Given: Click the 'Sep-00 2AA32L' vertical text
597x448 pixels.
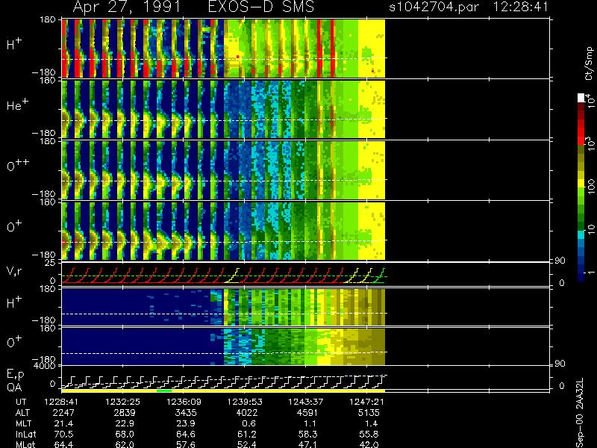Looking at the screenshot, I should (x=580, y=413).
